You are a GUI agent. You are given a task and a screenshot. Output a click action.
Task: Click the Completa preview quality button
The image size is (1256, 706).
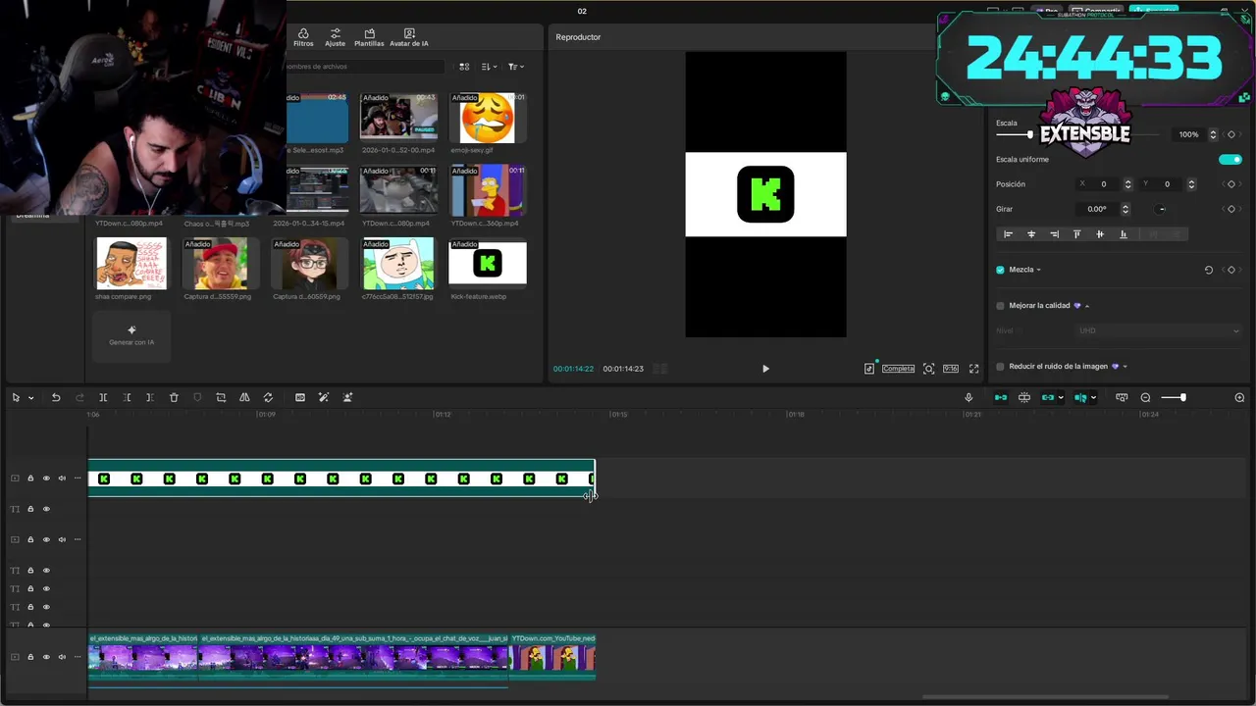click(x=898, y=369)
